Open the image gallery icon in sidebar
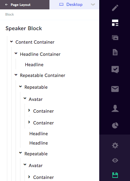Screen dimensions: 130x181 pos(115,37)
